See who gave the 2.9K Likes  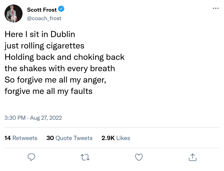116,138
